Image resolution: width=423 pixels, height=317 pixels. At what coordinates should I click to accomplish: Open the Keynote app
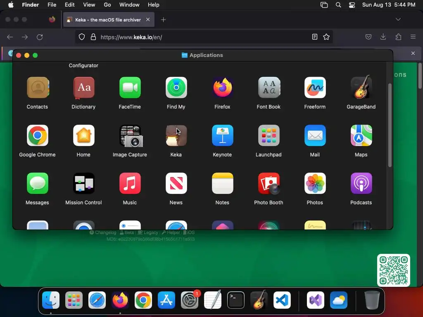(223, 135)
